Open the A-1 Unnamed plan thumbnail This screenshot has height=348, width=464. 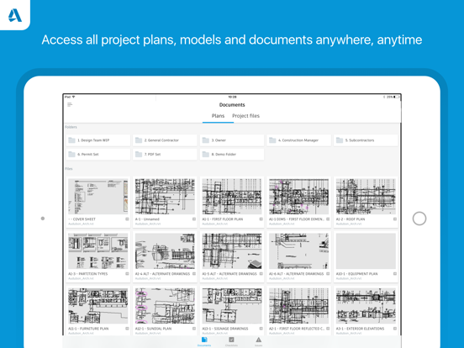click(165, 197)
